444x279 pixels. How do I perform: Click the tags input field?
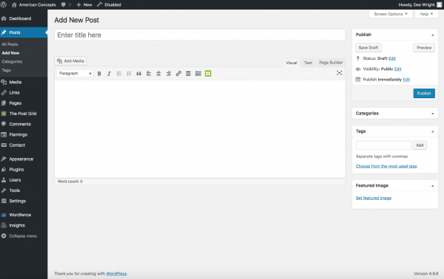click(x=383, y=145)
